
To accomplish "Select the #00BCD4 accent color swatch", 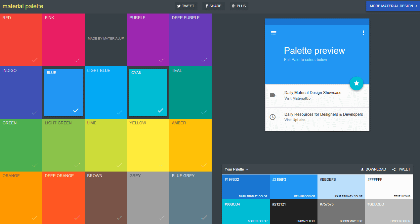I will coord(246,211).
